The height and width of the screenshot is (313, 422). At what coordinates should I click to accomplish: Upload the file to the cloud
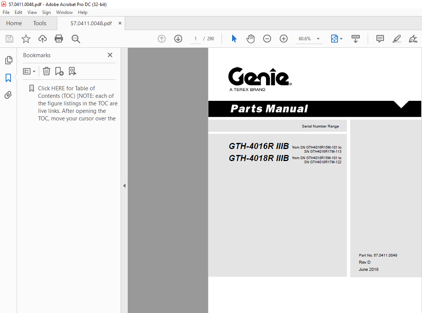42,39
